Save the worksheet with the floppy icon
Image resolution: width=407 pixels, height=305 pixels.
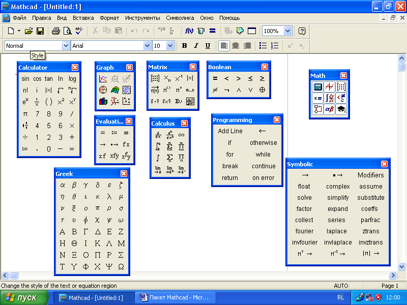click(x=40, y=31)
